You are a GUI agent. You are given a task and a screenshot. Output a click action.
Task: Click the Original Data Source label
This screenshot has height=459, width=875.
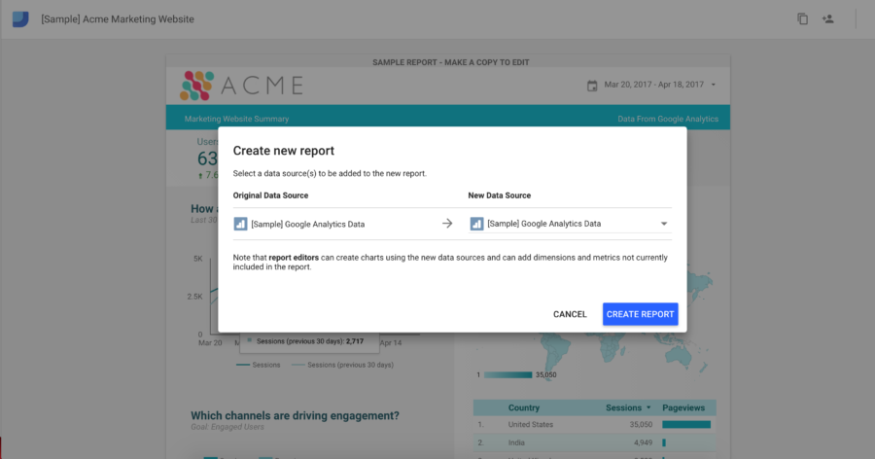[x=270, y=195]
